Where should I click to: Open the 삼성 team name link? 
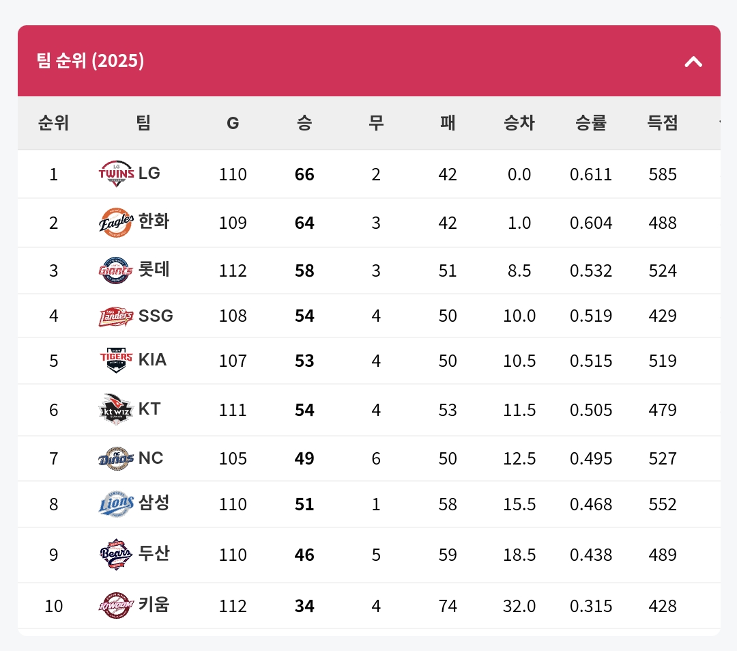point(154,504)
